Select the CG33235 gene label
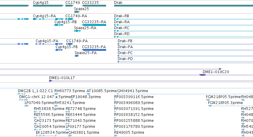253x137 pixels. tap(90, 3)
